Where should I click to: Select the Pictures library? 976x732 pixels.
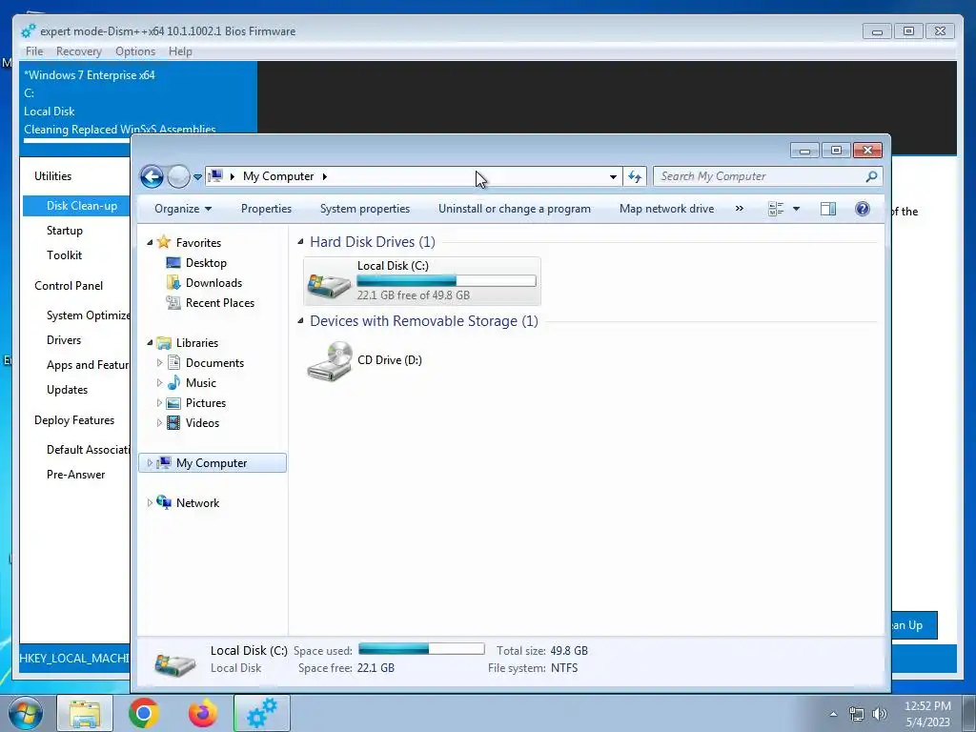click(206, 403)
